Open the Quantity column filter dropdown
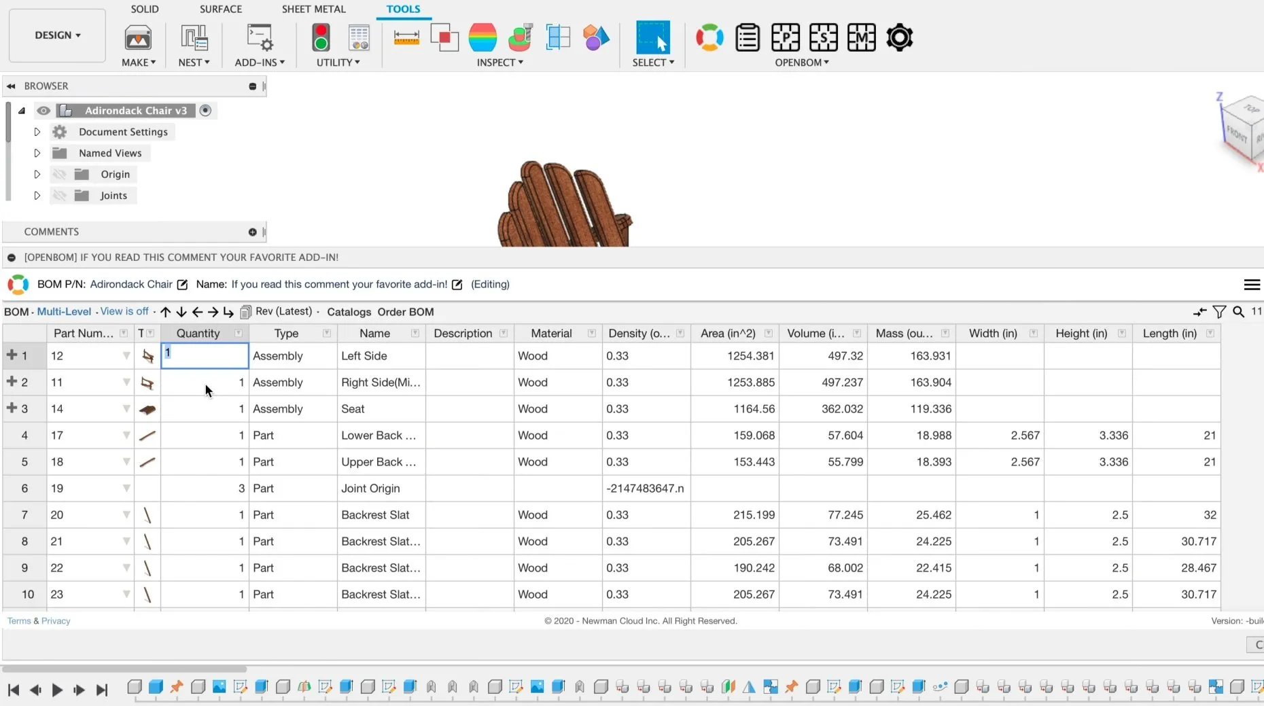 (x=239, y=333)
